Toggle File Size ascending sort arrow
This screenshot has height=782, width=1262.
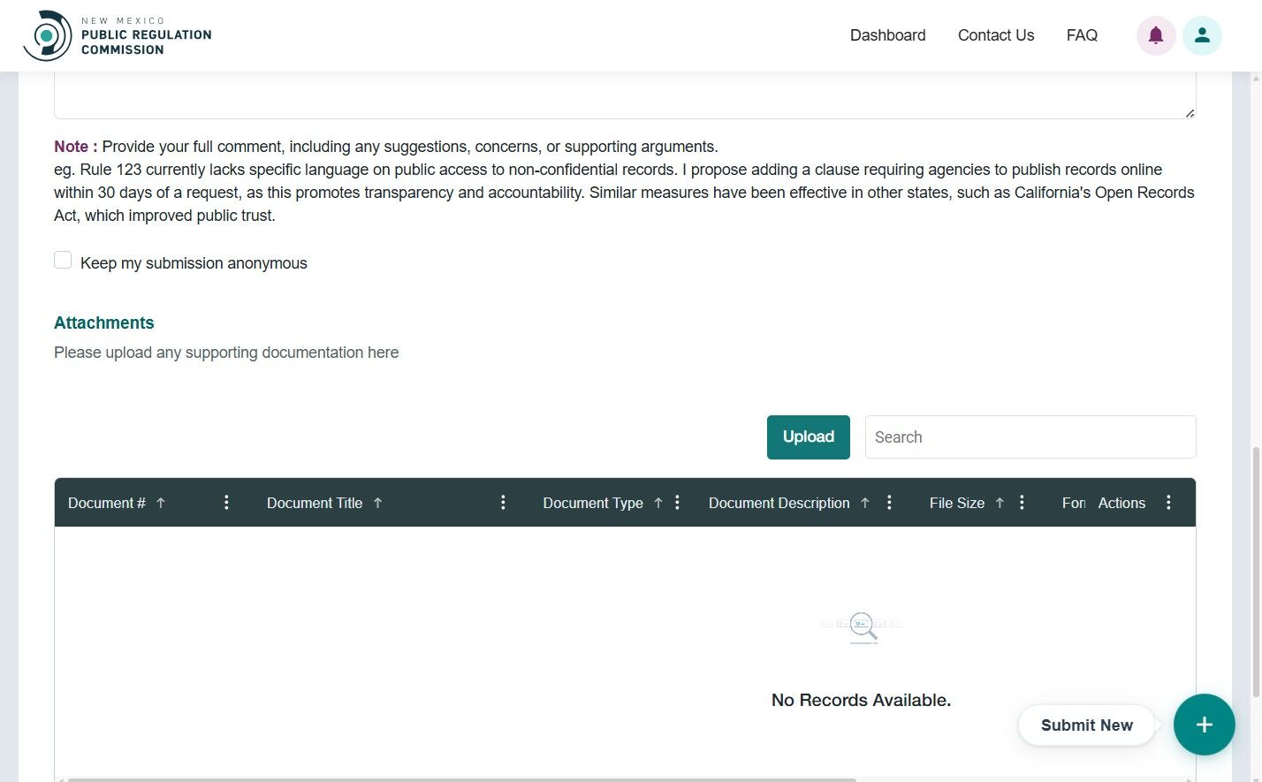999,502
